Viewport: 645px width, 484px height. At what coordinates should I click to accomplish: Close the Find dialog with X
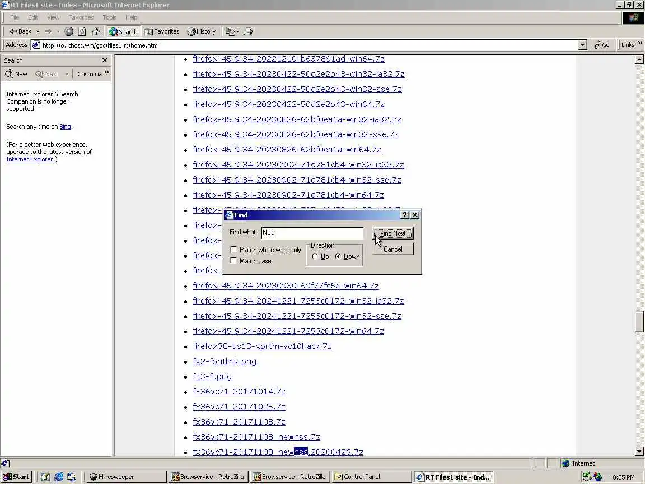[x=415, y=215]
